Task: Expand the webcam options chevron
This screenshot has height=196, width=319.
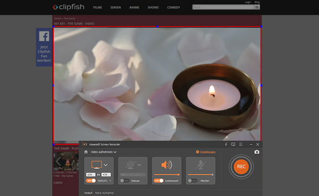Action: coord(139,165)
